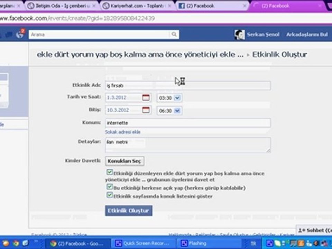Switch to Facebook Chrome taskbar window

tap(78, 243)
